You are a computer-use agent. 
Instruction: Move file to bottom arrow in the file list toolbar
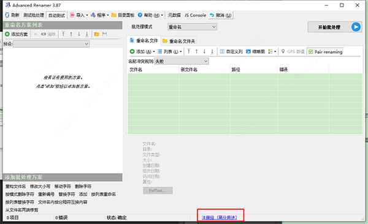tap(212, 51)
